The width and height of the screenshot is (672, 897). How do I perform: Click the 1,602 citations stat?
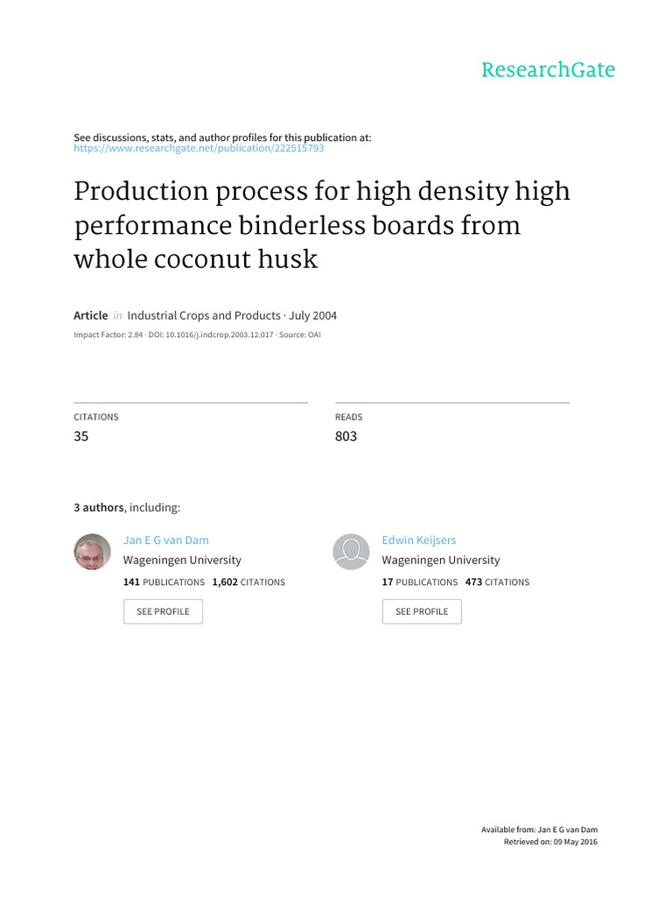(248, 582)
